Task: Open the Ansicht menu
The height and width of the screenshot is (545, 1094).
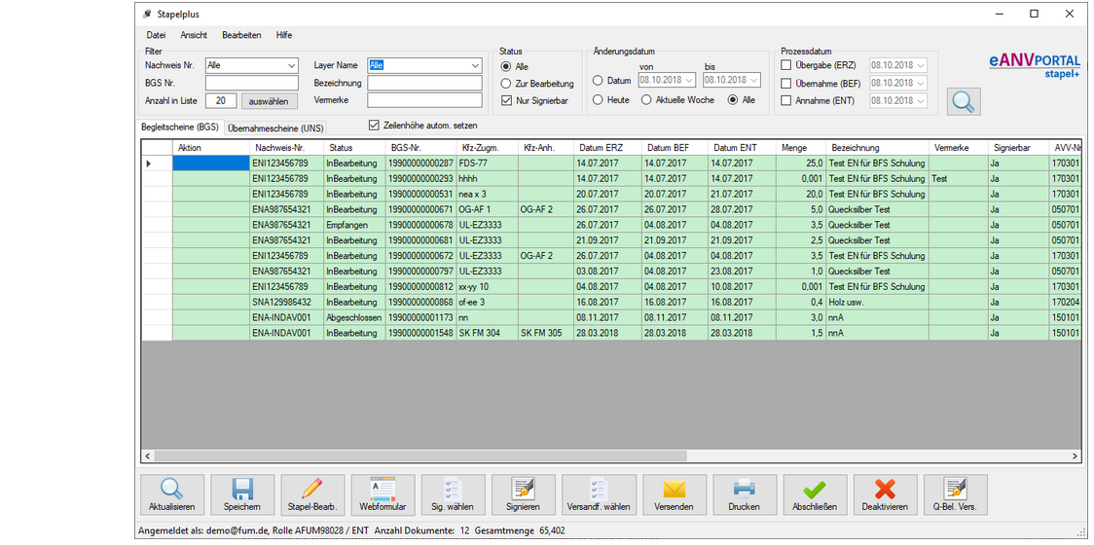Action: click(194, 35)
